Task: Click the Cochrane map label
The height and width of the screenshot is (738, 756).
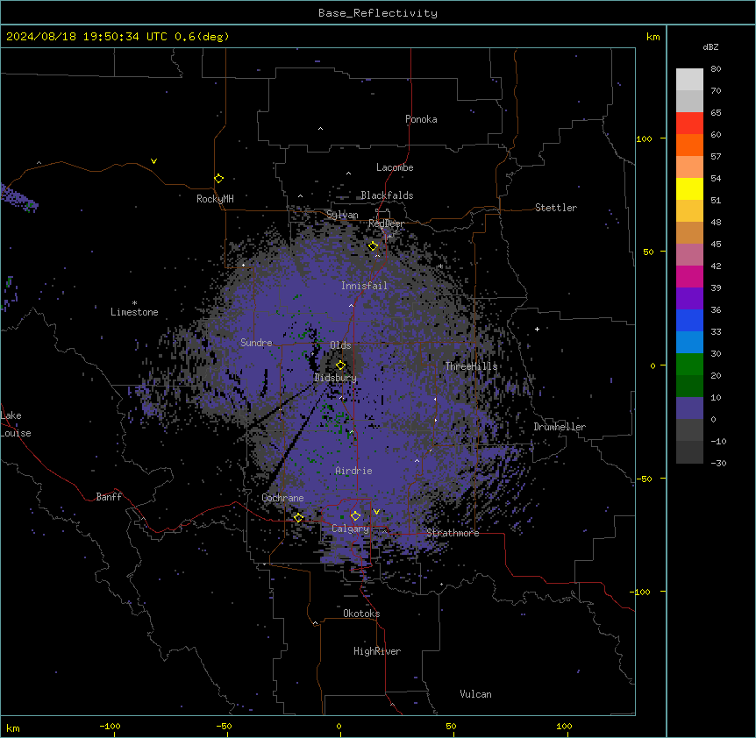Action: click(282, 498)
